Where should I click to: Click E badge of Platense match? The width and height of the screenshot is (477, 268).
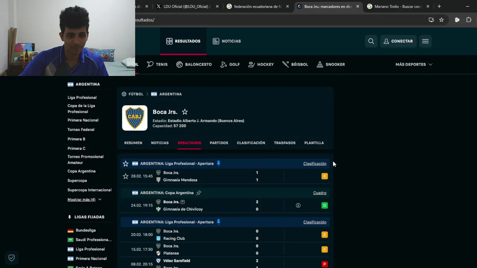(x=325, y=249)
